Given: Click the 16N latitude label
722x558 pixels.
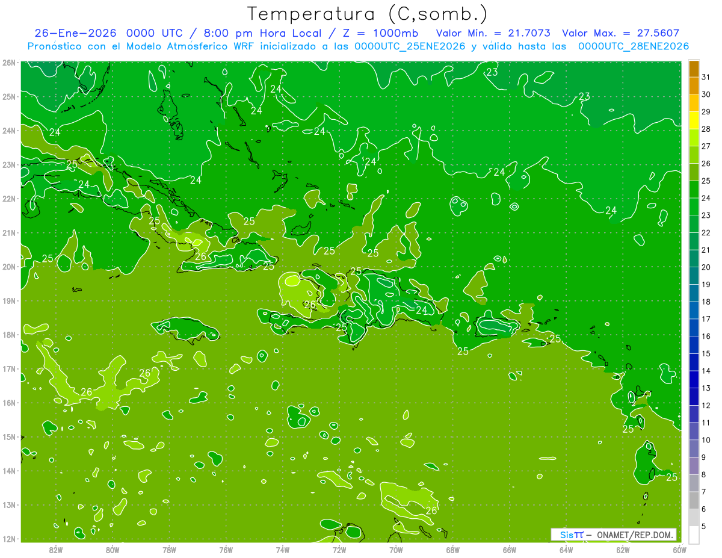Looking at the screenshot, I should point(8,403).
